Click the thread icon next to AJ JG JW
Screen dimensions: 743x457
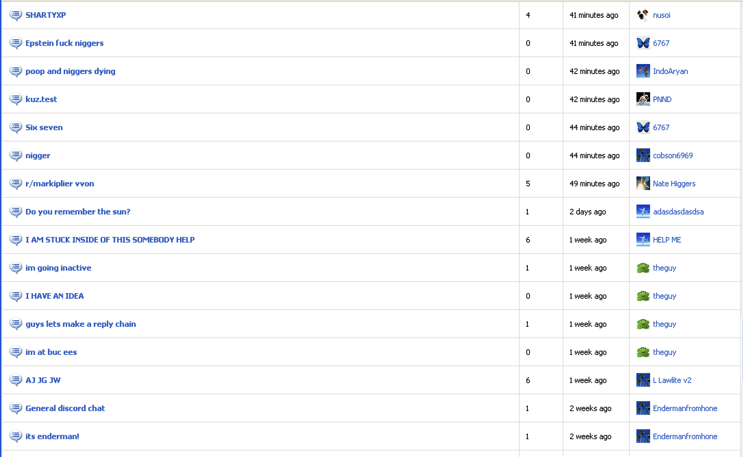(15, 380)
